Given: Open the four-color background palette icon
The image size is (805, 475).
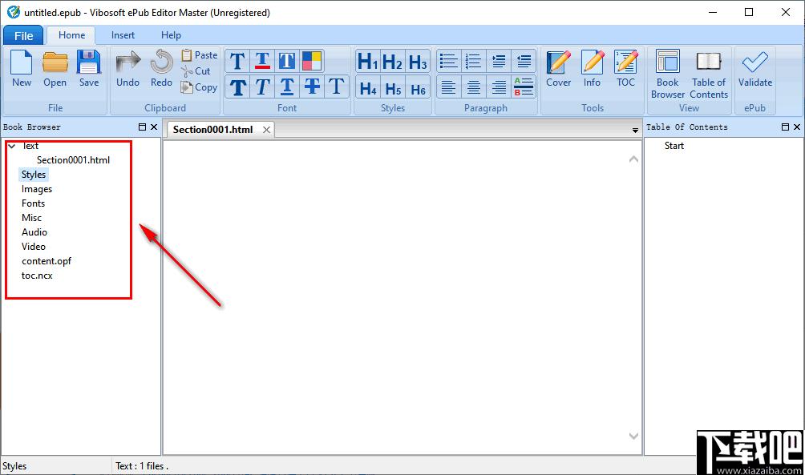Looking at the screenshot, I should 312,61.
